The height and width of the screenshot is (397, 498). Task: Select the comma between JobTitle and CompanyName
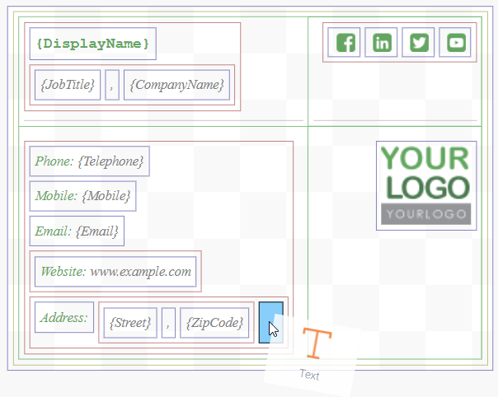(x=112, y=85)
